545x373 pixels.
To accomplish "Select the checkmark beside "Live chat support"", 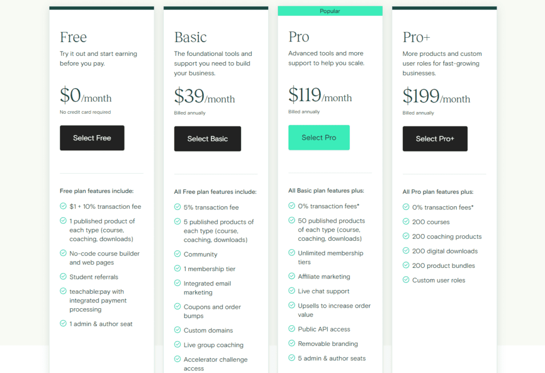I will pos(291,291).
